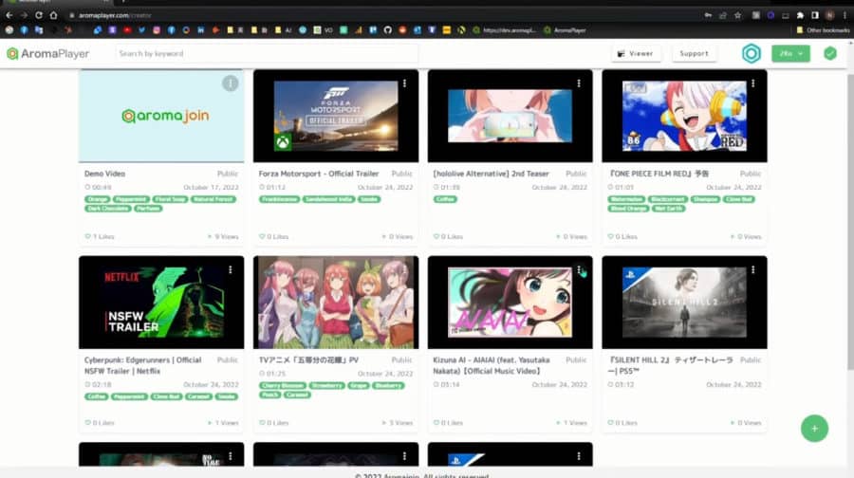Click '9 Views' on Demo Video card
854x478 pixels.
223,236
